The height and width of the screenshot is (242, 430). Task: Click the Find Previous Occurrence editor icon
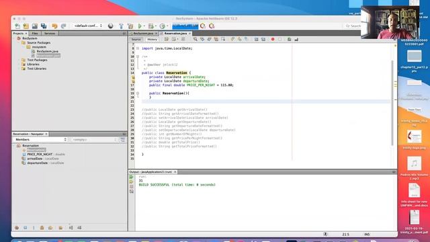tap(202, 40)
